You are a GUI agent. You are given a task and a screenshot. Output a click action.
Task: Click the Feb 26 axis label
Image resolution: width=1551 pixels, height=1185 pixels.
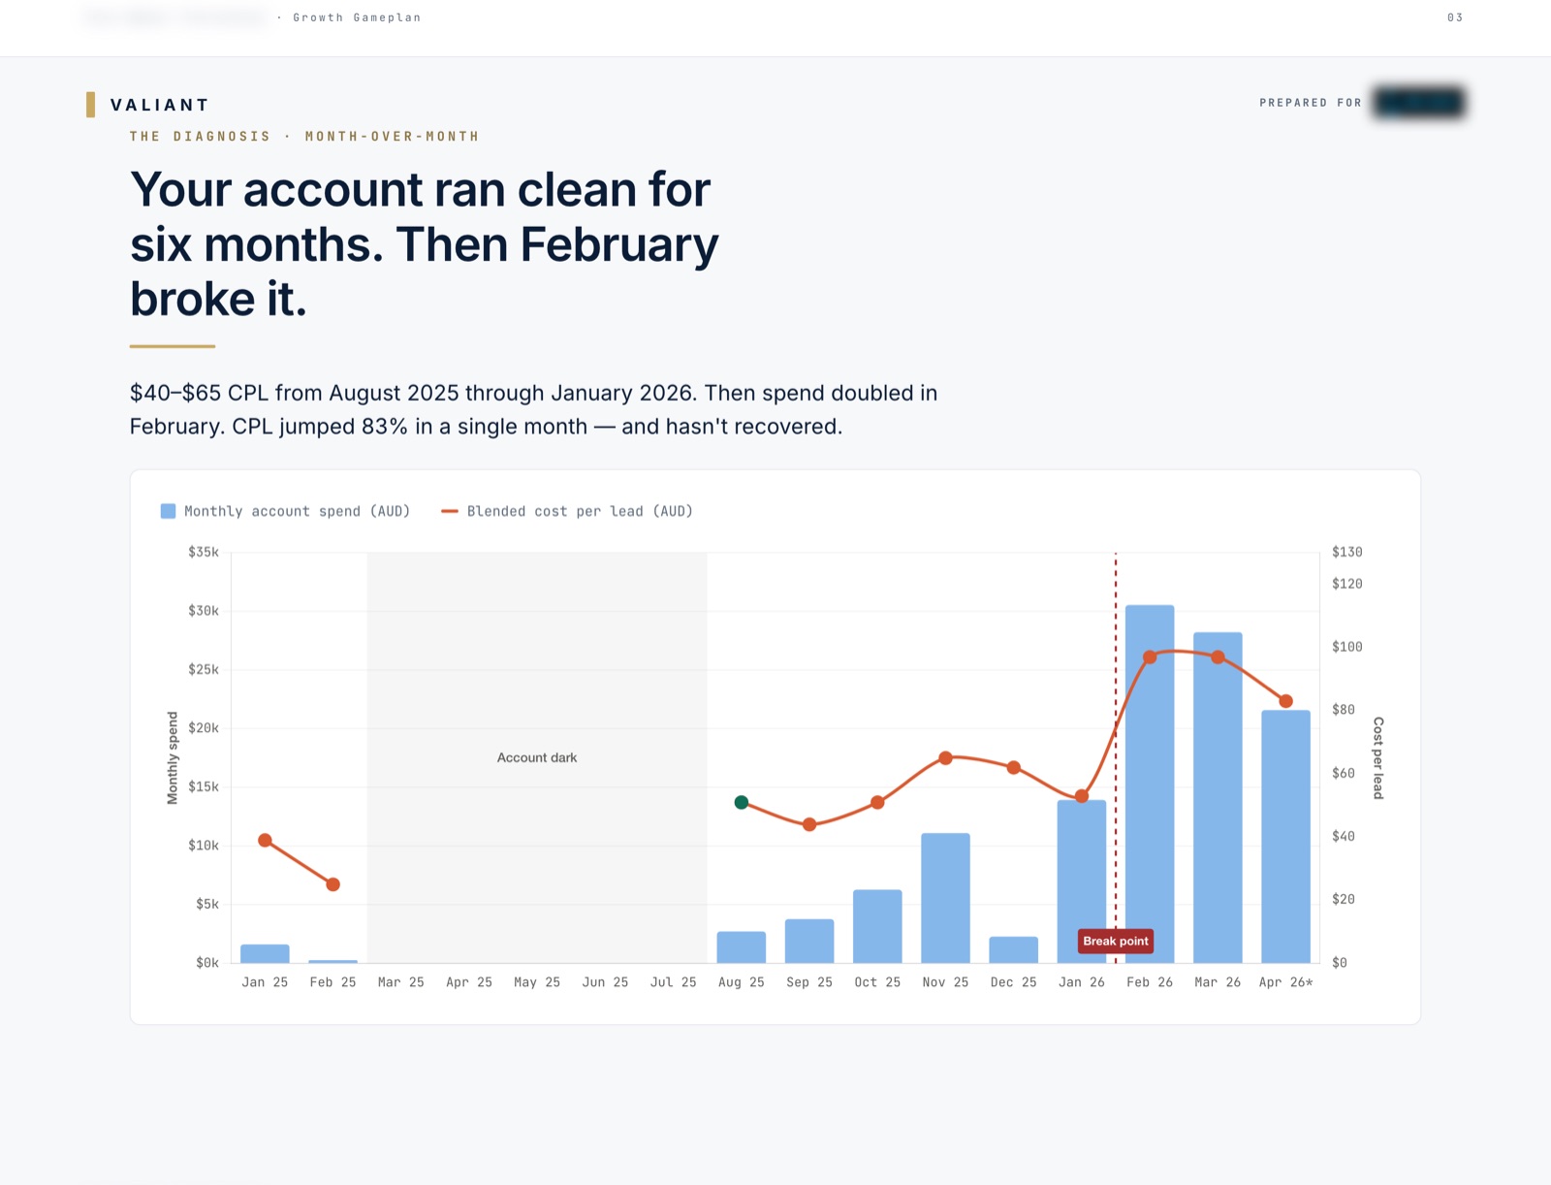[x=1150, y=982]
